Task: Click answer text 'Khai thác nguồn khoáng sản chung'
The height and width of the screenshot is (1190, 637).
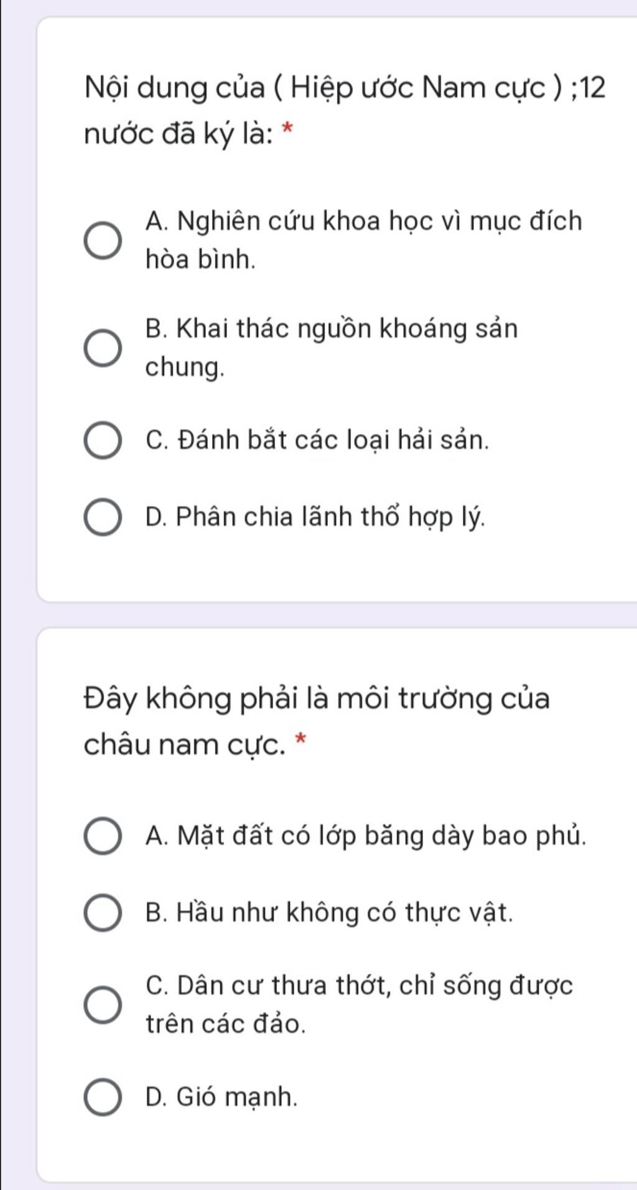Action: click(x=332, y=348)
